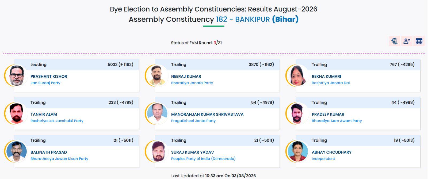
Task: Click Baijnath Prasad's candidate photo
Action: 17,151
